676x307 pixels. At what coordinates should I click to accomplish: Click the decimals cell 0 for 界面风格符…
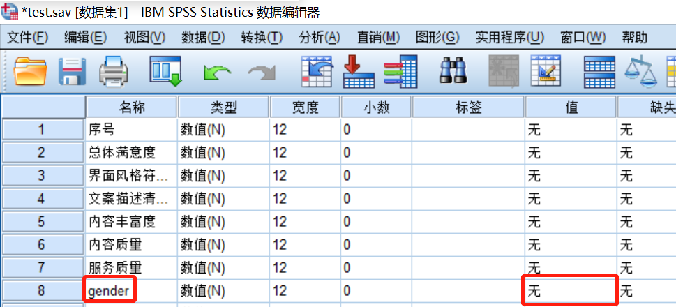tap(377, 176)
